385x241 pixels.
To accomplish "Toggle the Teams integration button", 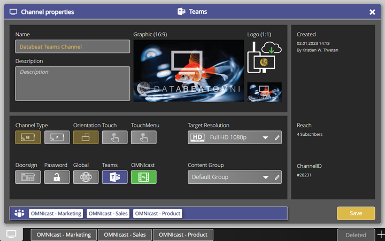I will (x=114, y=177).
